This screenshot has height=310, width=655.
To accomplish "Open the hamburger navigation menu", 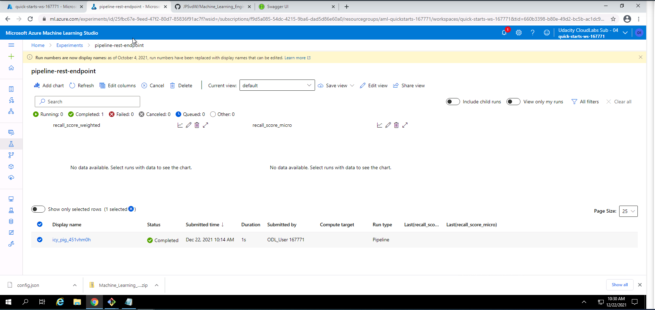I will tap(11, 45).
